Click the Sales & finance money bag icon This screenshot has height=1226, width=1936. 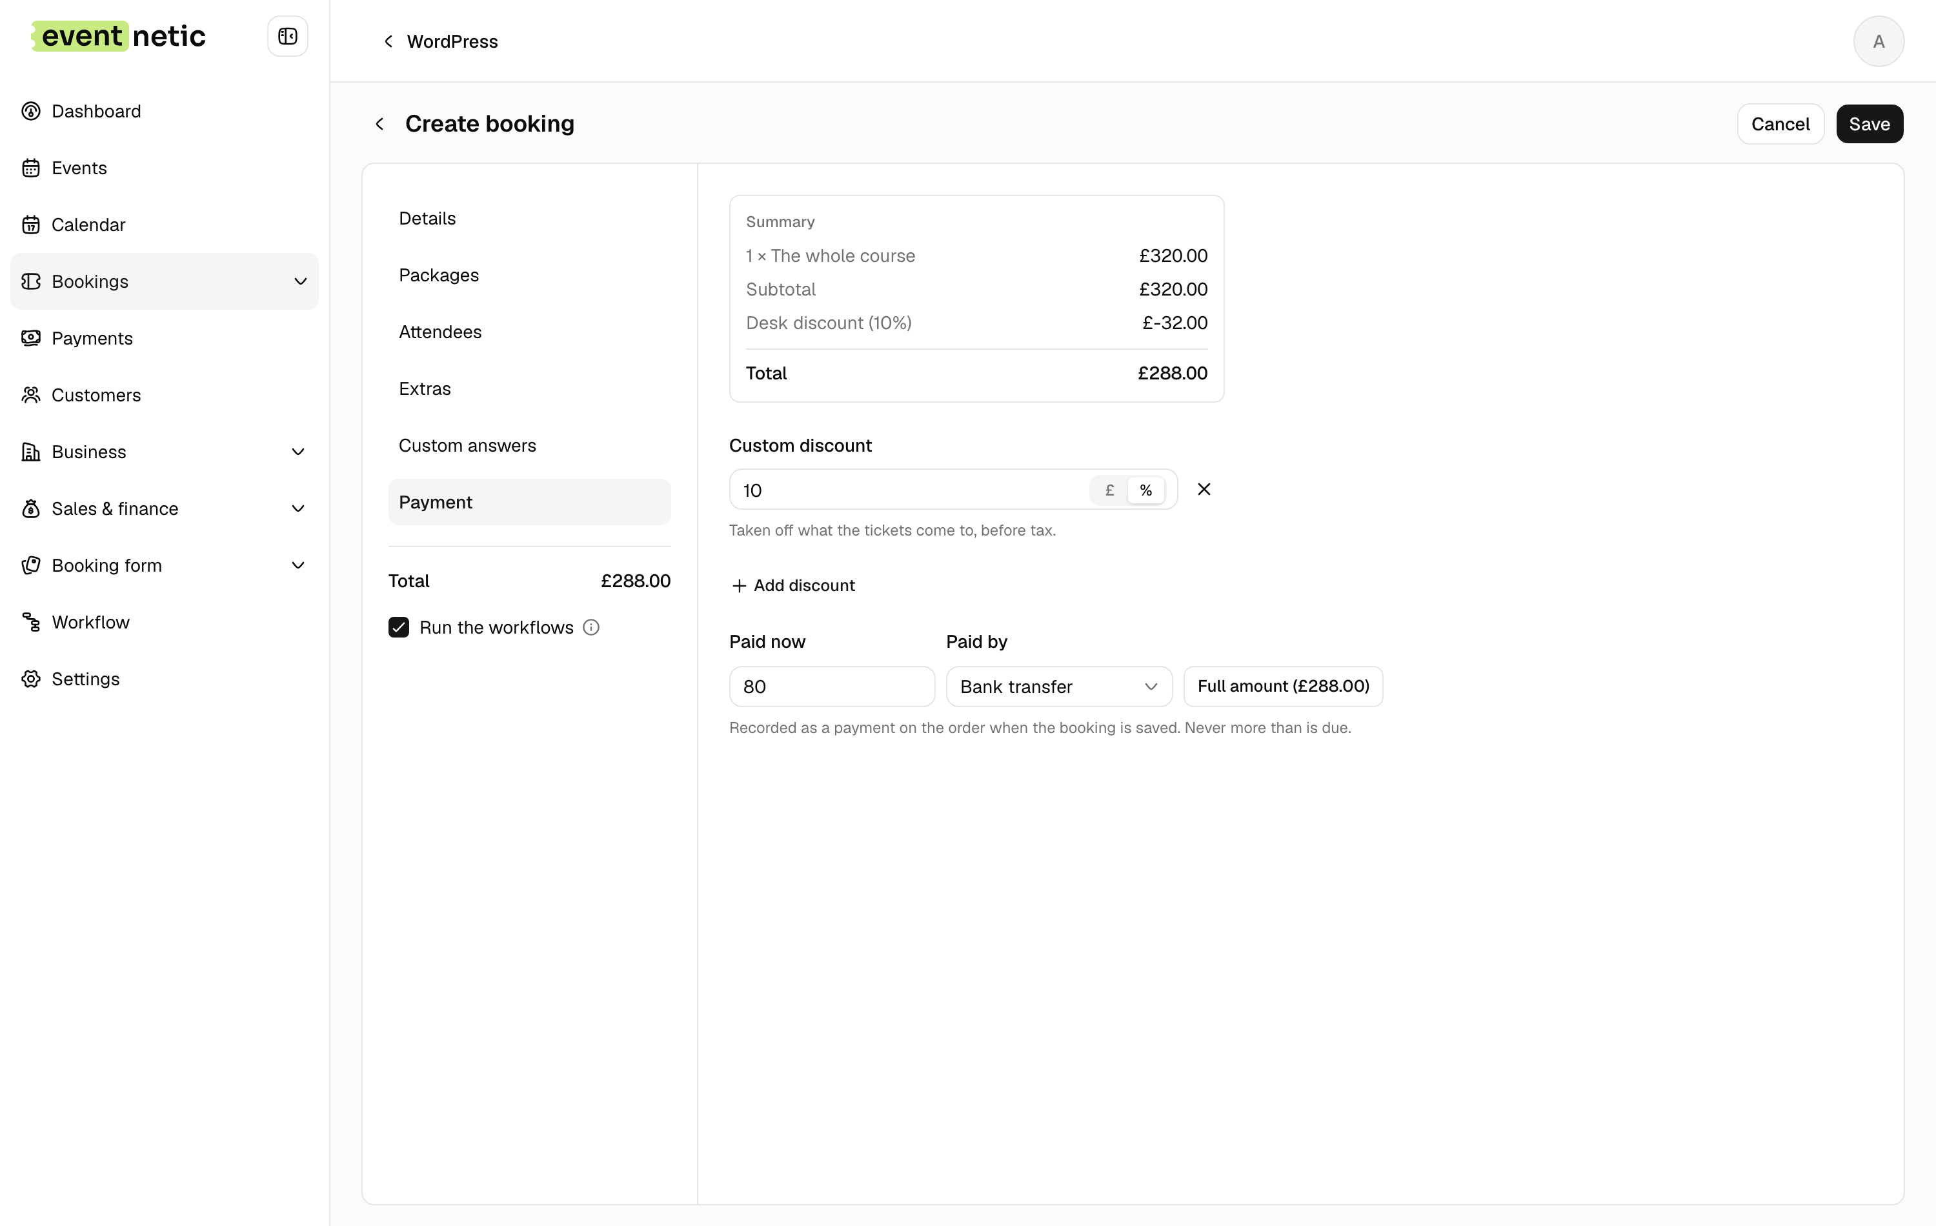(30, 509)
